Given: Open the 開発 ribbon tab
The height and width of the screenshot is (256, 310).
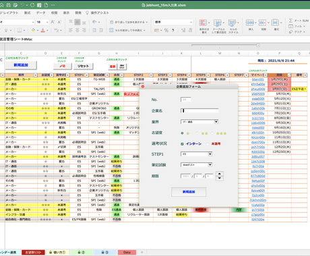Looking at the screenshot, I should click(x=78, y=13).
